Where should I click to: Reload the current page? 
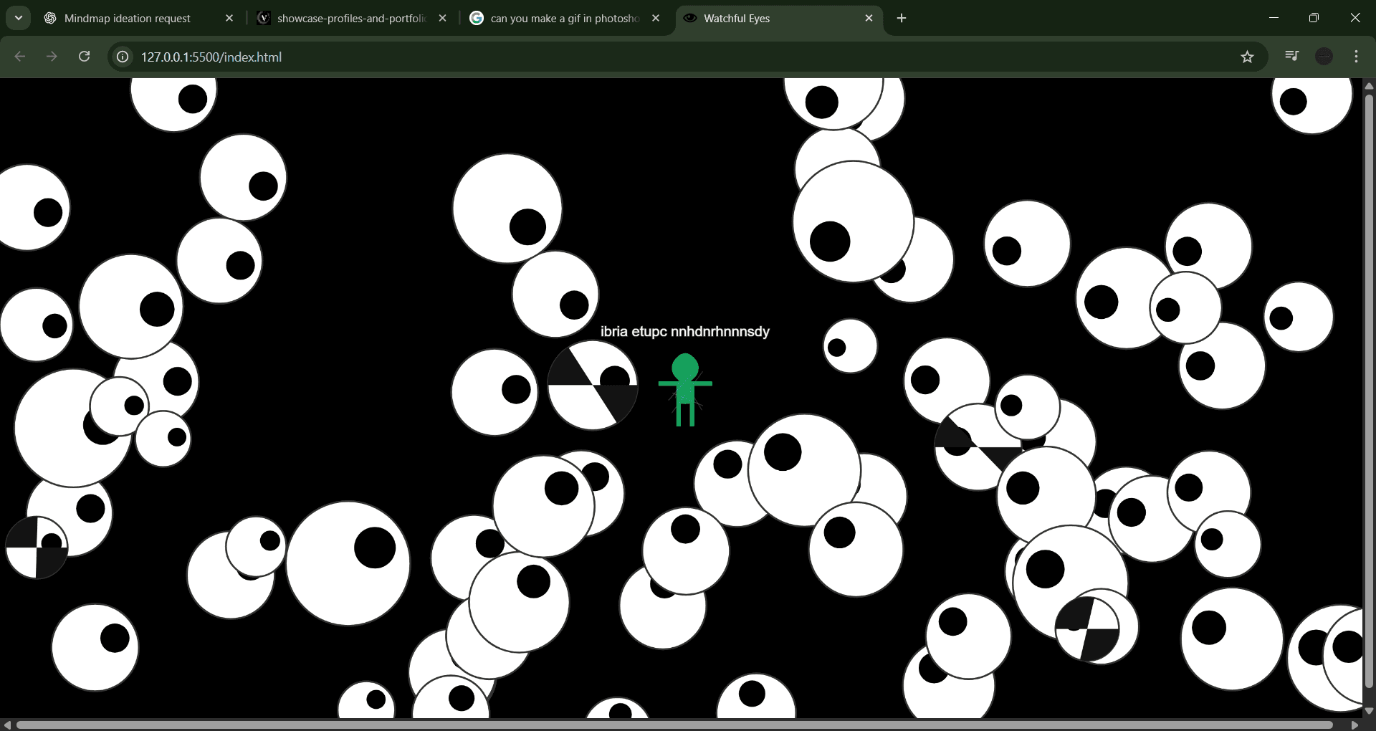84,57
